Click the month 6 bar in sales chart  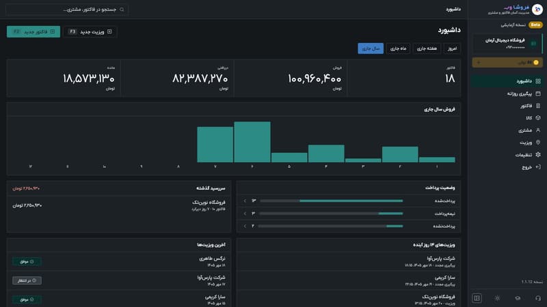[x=252, y=142]
